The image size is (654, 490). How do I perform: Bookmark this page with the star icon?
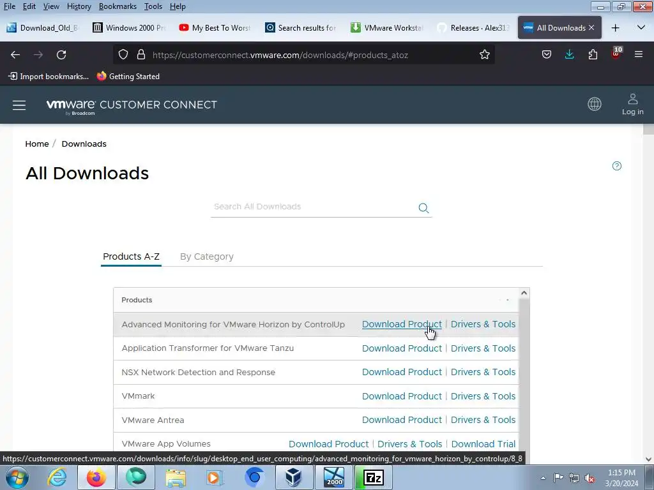[484, 55]
